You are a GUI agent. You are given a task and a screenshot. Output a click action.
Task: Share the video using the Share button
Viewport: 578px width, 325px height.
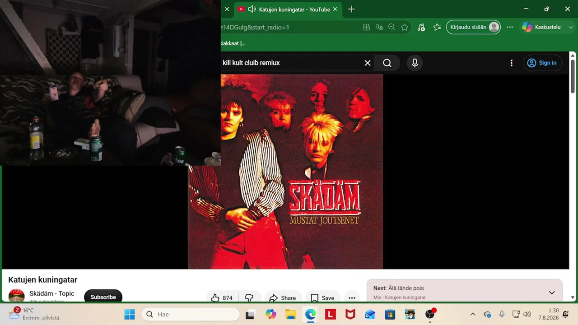click(x=282, y=297)
